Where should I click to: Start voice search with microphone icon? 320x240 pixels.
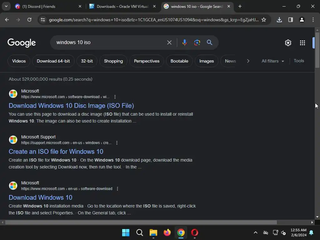(184, 42)
